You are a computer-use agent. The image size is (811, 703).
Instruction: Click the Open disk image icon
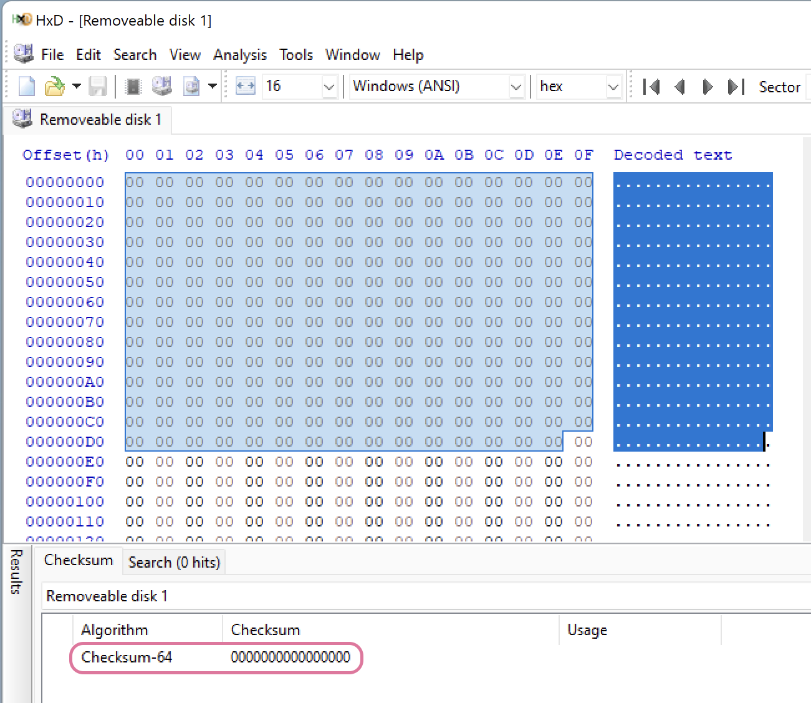tap(191, 86)
